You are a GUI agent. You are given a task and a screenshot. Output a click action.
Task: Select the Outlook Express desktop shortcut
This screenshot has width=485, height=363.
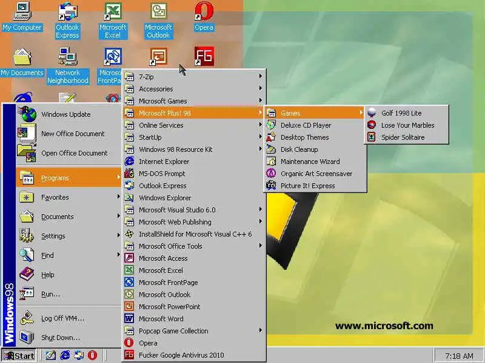67,21
